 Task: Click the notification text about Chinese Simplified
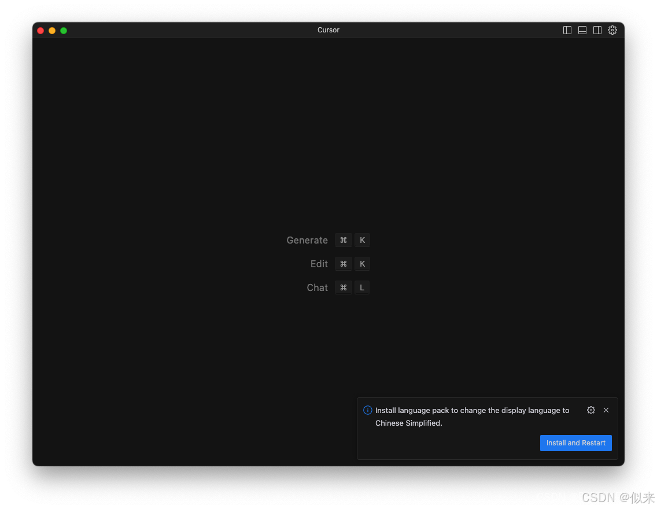(472, 416)
